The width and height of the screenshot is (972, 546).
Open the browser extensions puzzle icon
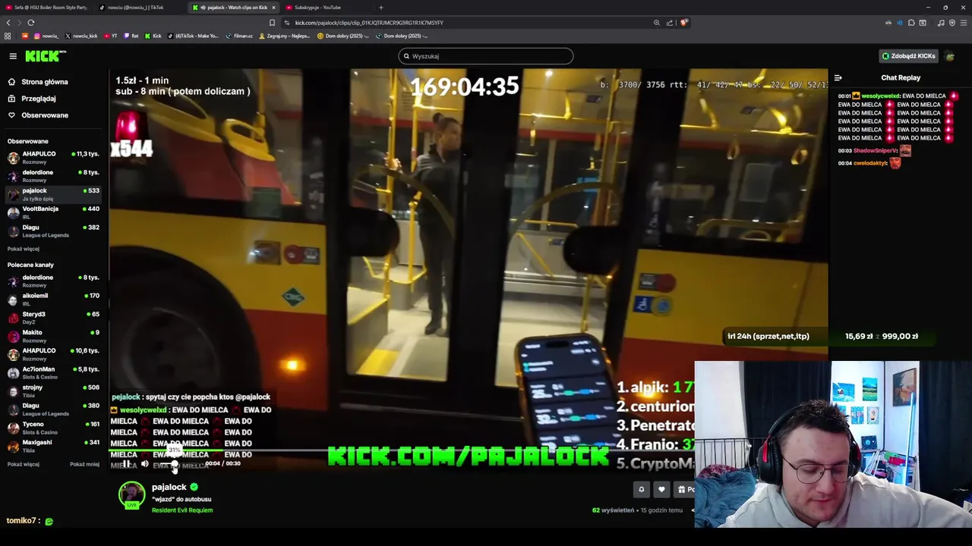click(x=911, y=23)
